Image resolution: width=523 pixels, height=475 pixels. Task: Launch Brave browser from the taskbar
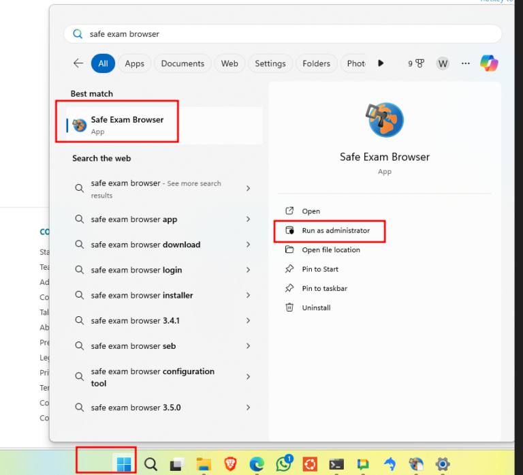[230, 463]
